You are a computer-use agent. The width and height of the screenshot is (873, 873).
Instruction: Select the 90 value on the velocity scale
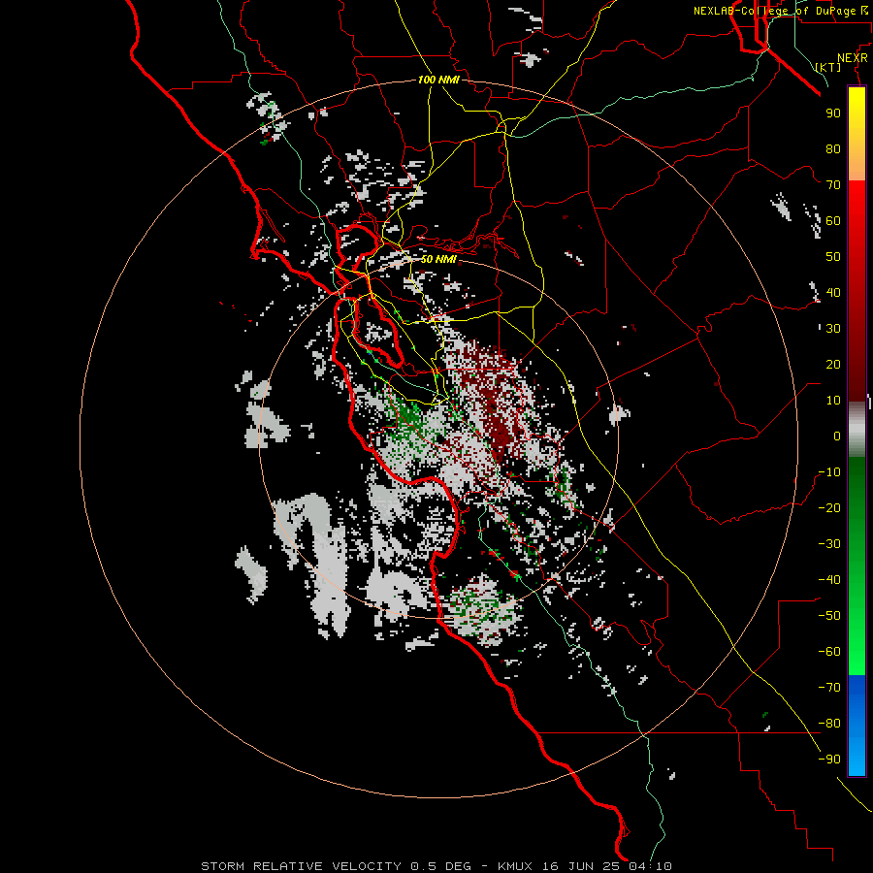tap(833, 113)
